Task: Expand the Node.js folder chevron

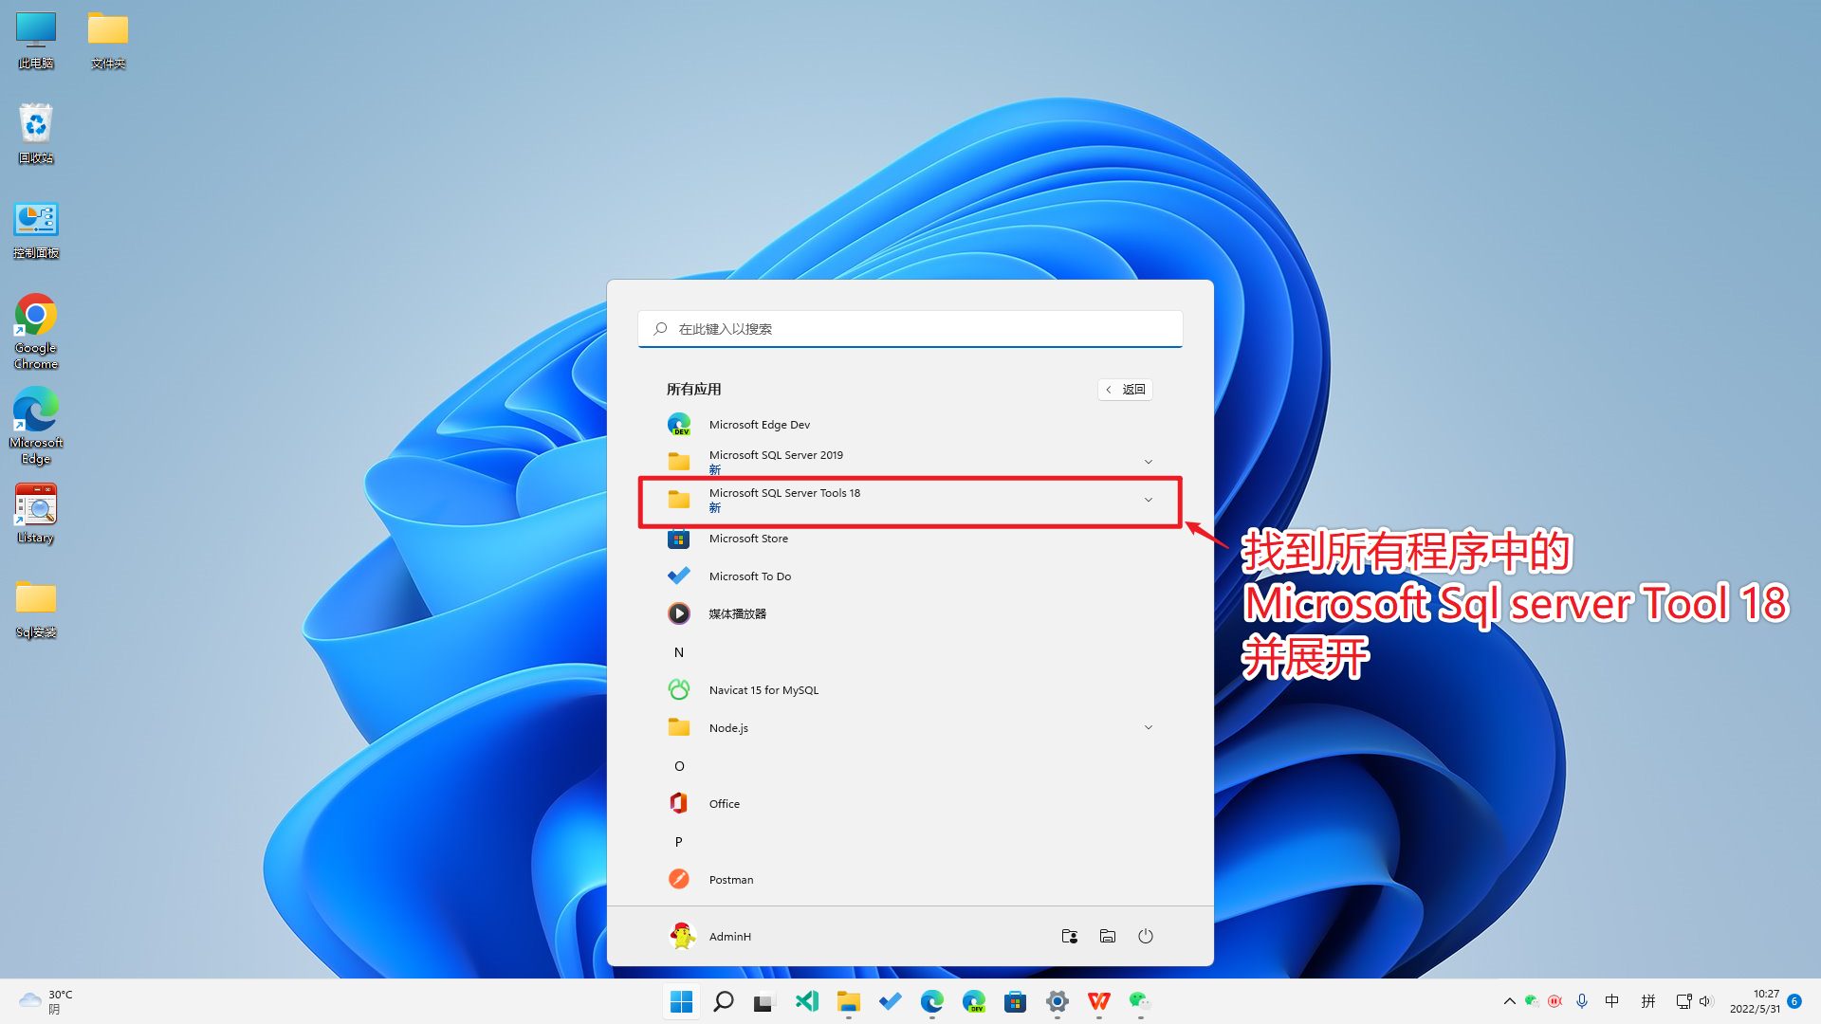Action: [1148, 727]
